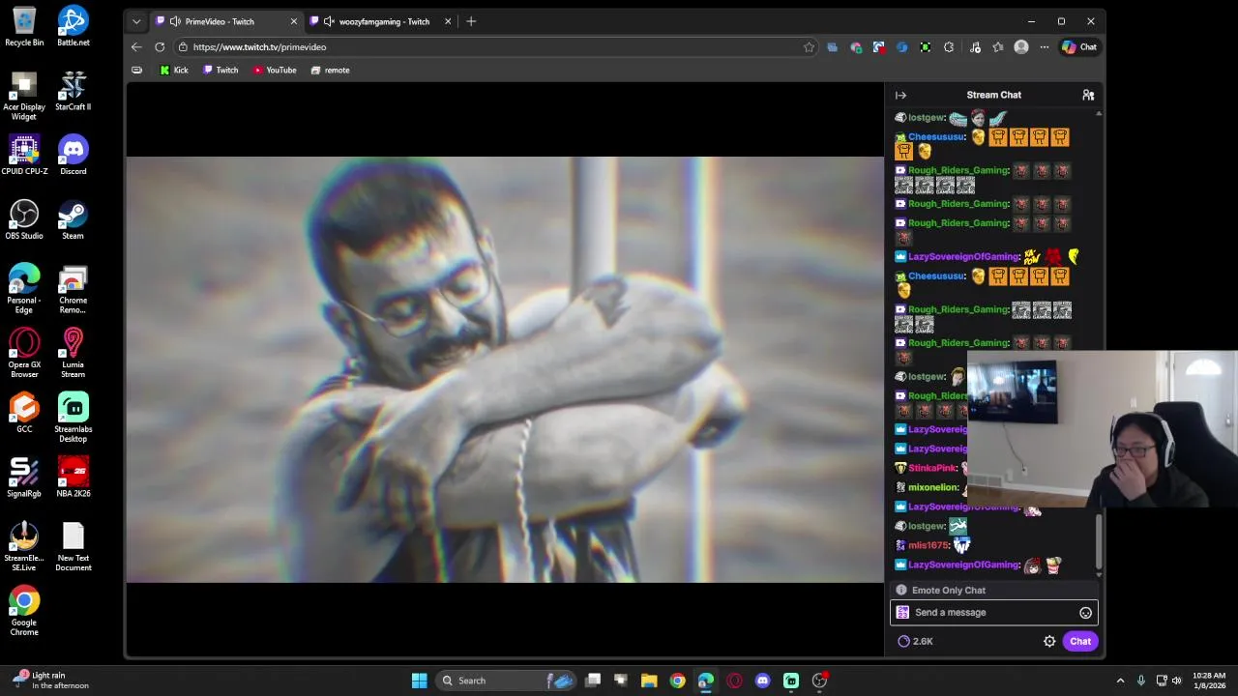The width and height of the screenshot is (1238, 696).
Task: Open the media control music icon
Action: [975, 47]
